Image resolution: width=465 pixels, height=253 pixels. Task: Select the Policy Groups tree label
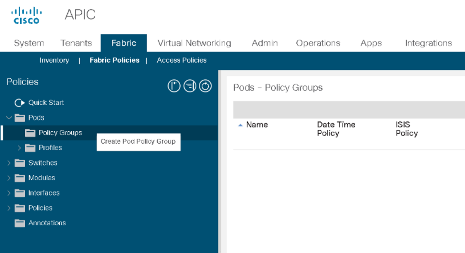[x=60, y=133]
